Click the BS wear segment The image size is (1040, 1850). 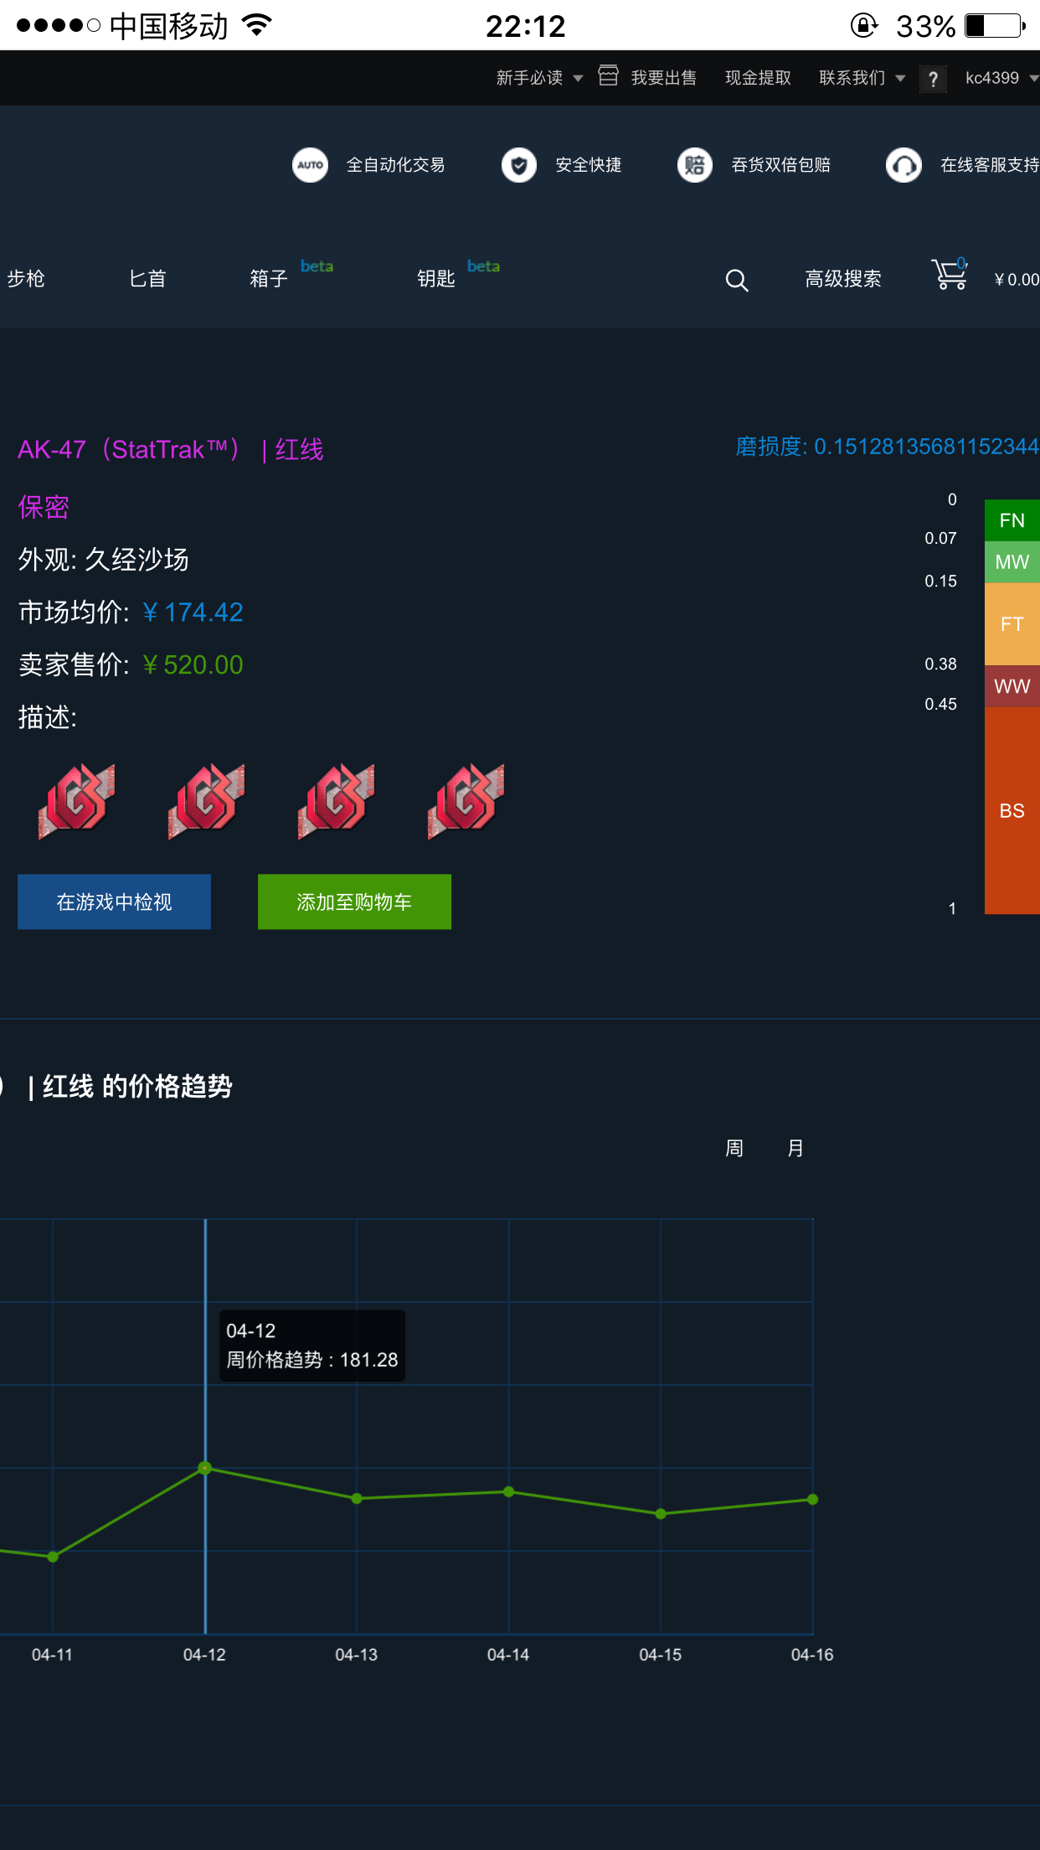pos(1012,810)
